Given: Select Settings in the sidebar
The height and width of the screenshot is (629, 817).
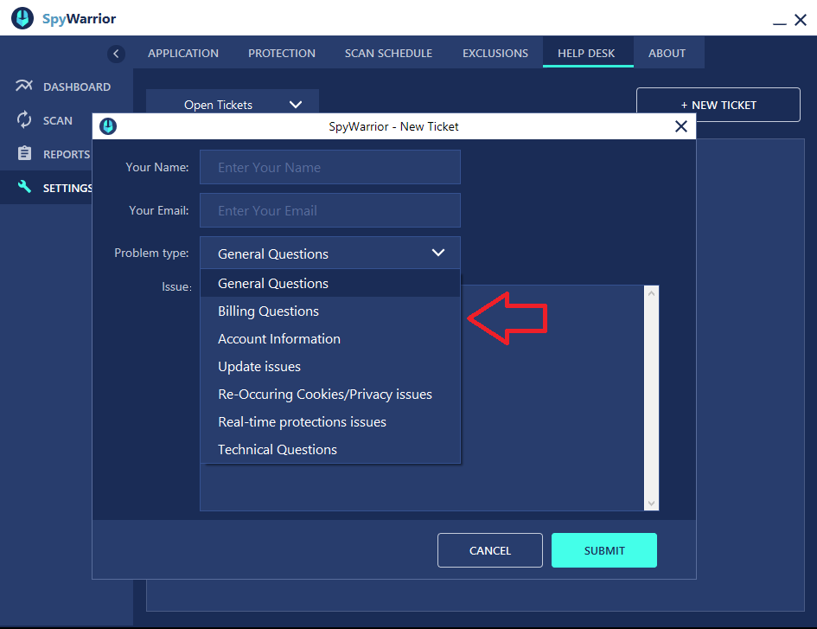Looking at the screenshot, I should tap(47, 188).
